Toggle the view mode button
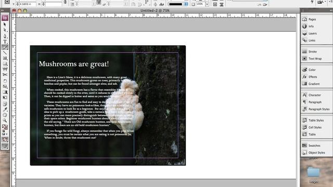333x187 pixels. point(5,146)
